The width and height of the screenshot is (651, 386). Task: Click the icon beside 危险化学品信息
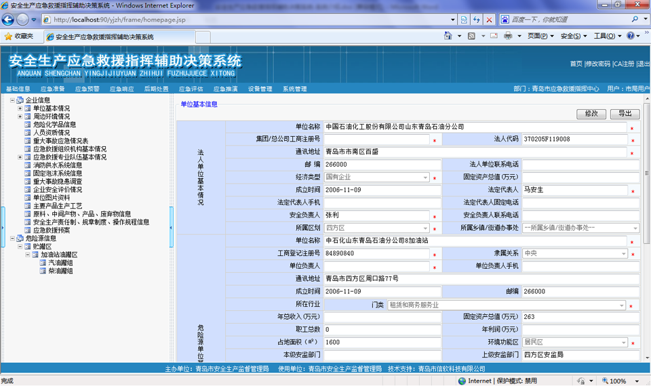(28, 125)
